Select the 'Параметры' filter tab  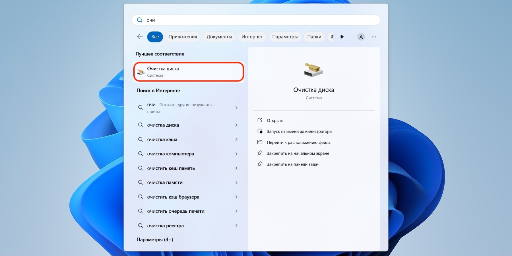[285, 37]
